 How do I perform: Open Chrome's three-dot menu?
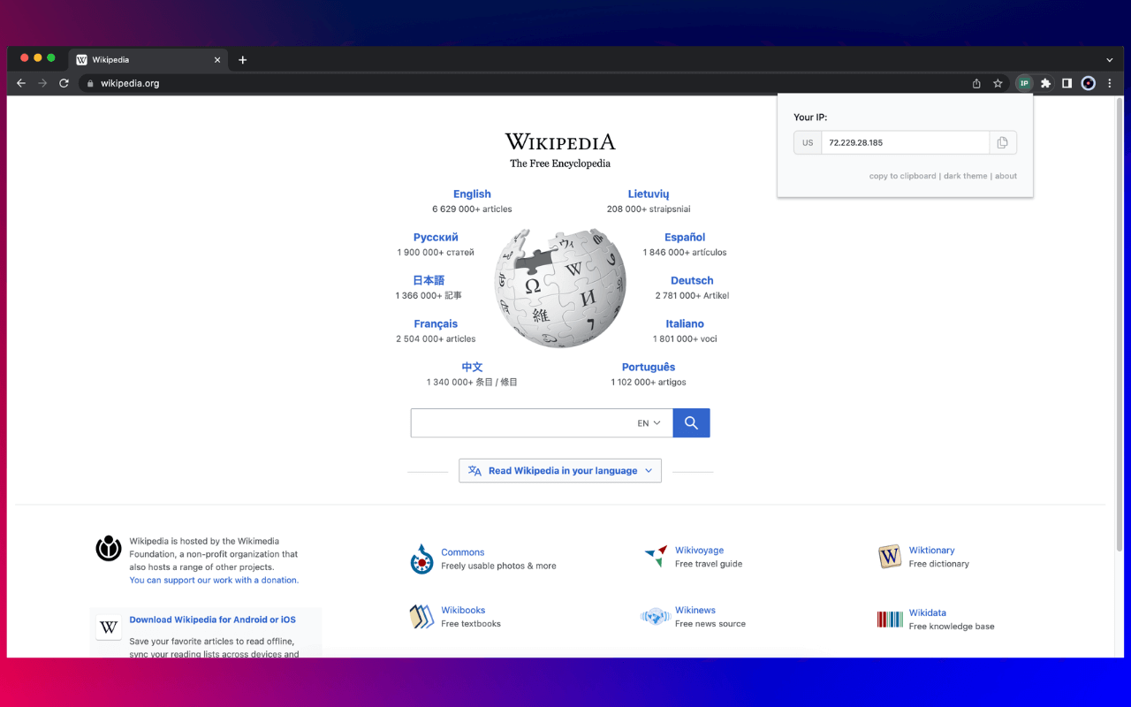pos(1110,83)
